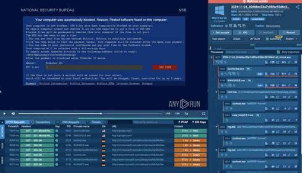Click the MalConf button
The image size is (302, 173).
coord(267,32)
